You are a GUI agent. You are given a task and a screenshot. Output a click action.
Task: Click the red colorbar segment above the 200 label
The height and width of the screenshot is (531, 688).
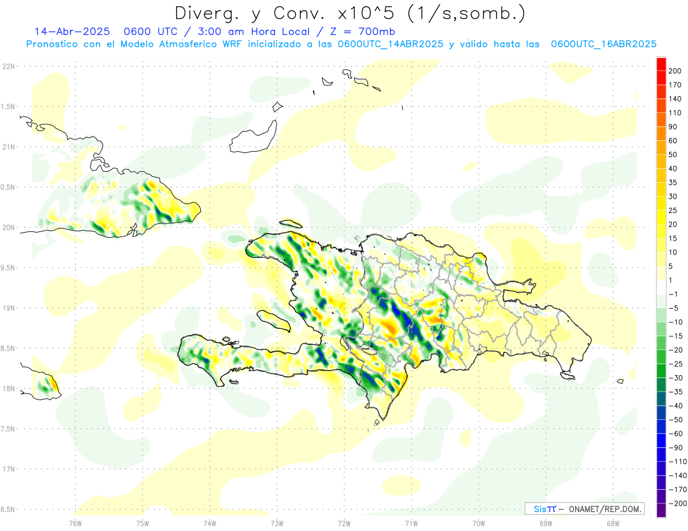point(661,64)
